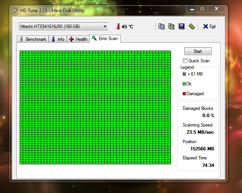
Task: Click the Scanning Speed label
Action: pyautogui.click(x=197, y=125)
